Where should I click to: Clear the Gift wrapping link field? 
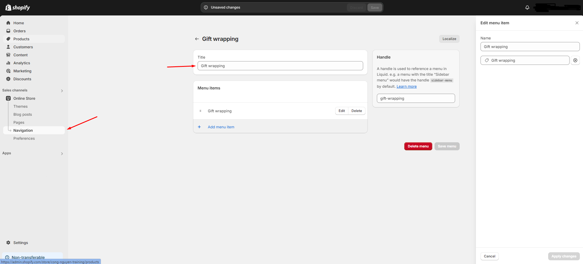(x=575, y=60)
